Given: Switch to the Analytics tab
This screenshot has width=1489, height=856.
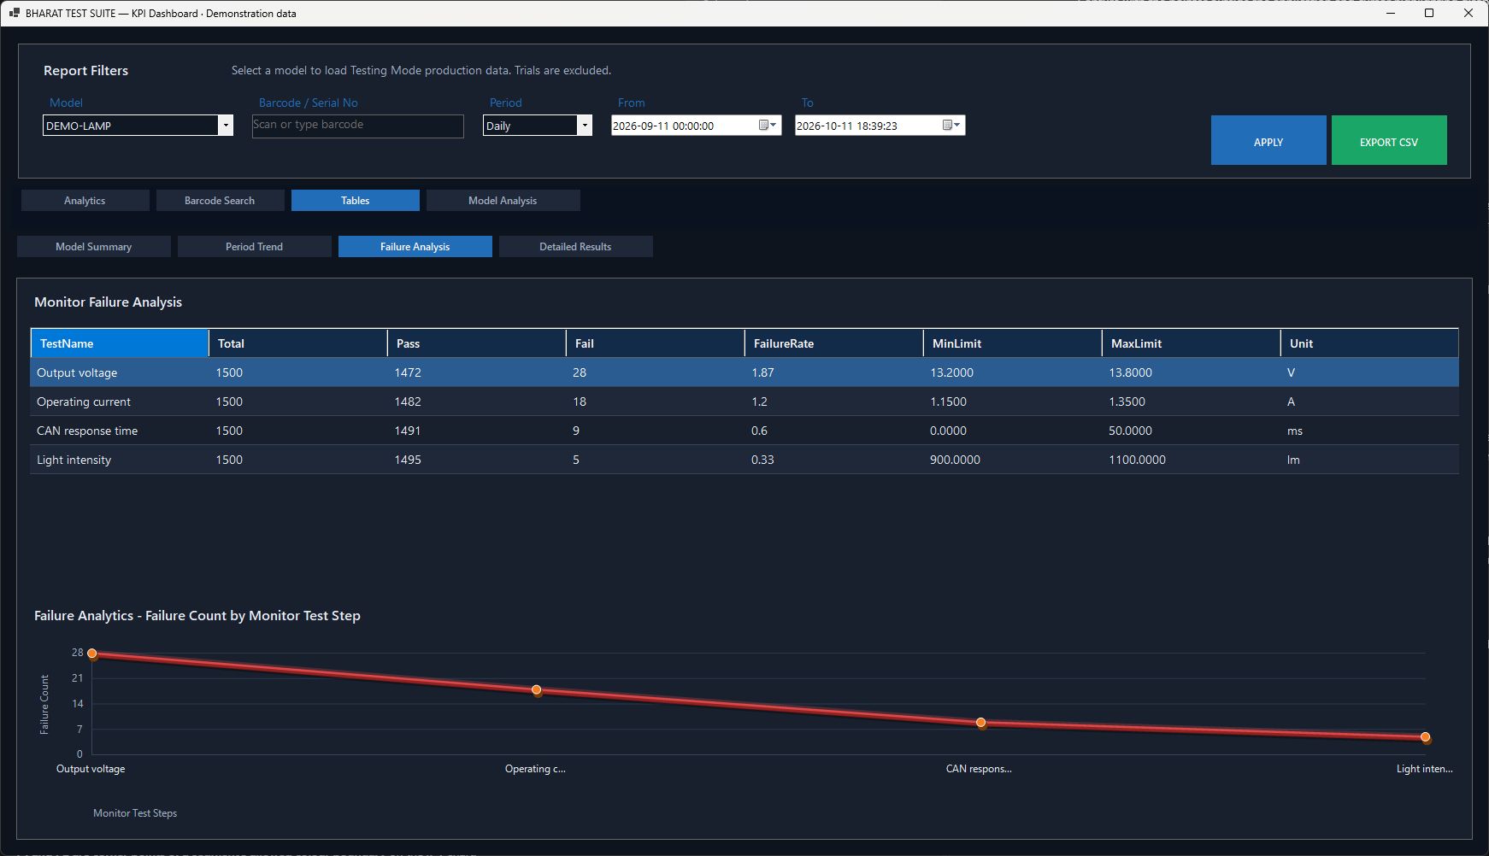Looking at the screenshot, I should pyautogui.click(x=85, y=201).
